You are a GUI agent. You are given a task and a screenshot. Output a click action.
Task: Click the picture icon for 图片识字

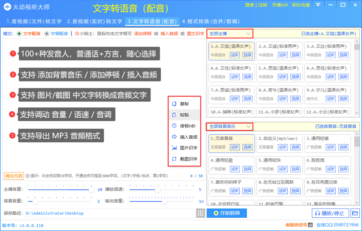pos(174,148)
